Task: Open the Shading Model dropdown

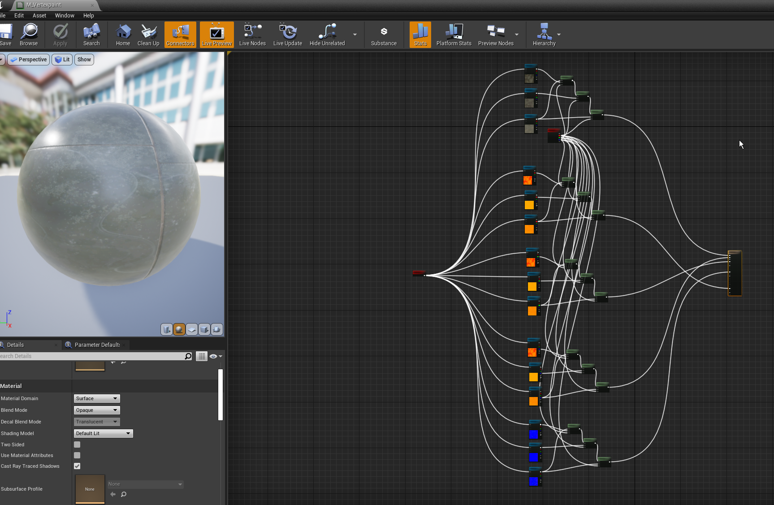Action: (103, 433)
